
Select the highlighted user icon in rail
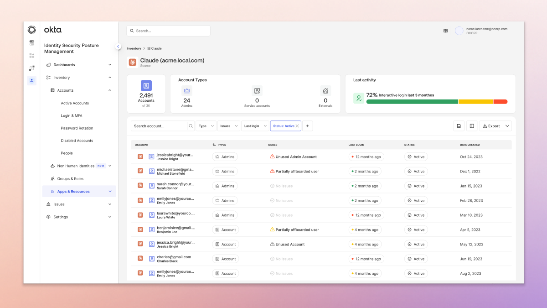[x=32, y=81]
